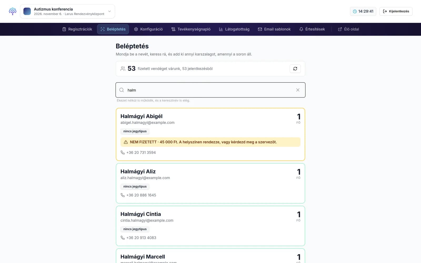Open the Regisztrációk tab
421x263 pixels.
tap(77, 29)
